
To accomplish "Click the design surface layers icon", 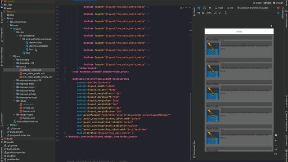I will [199, 8].
